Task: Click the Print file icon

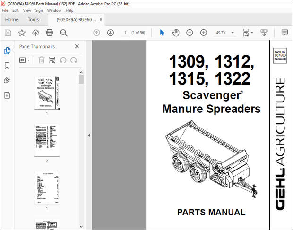Action: click(x=50, y=33)
